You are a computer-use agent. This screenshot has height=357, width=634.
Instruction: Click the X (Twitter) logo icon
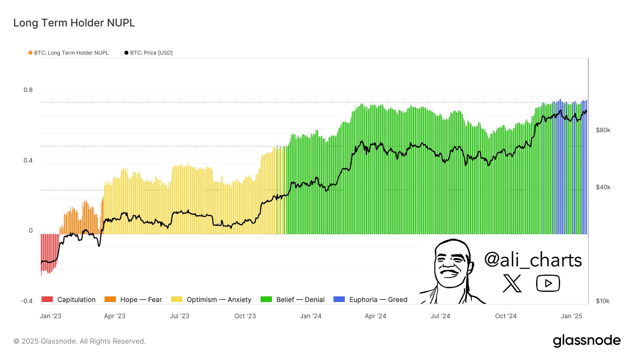click(x=512, y=283)
